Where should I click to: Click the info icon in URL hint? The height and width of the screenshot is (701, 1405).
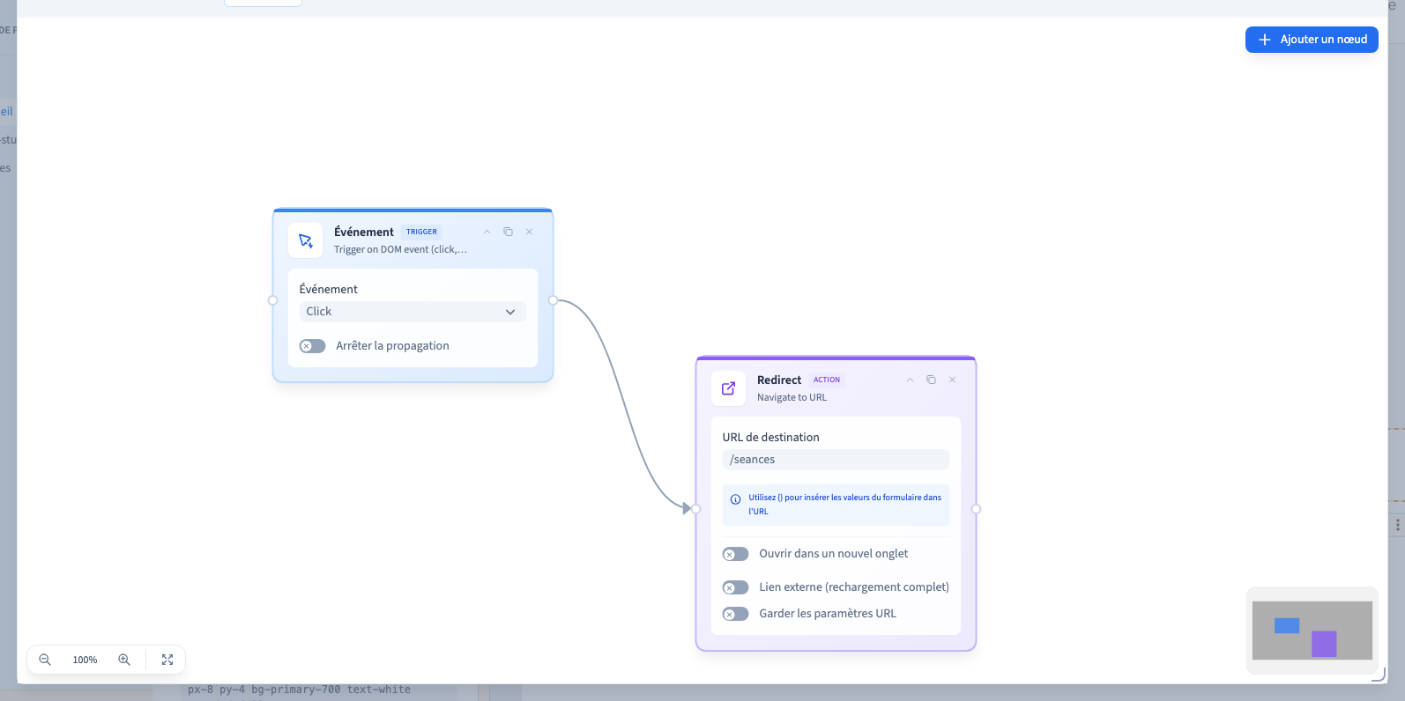click(735, 499)
